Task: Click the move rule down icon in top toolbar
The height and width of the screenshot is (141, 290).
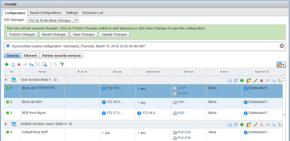Action: (31, 64)
